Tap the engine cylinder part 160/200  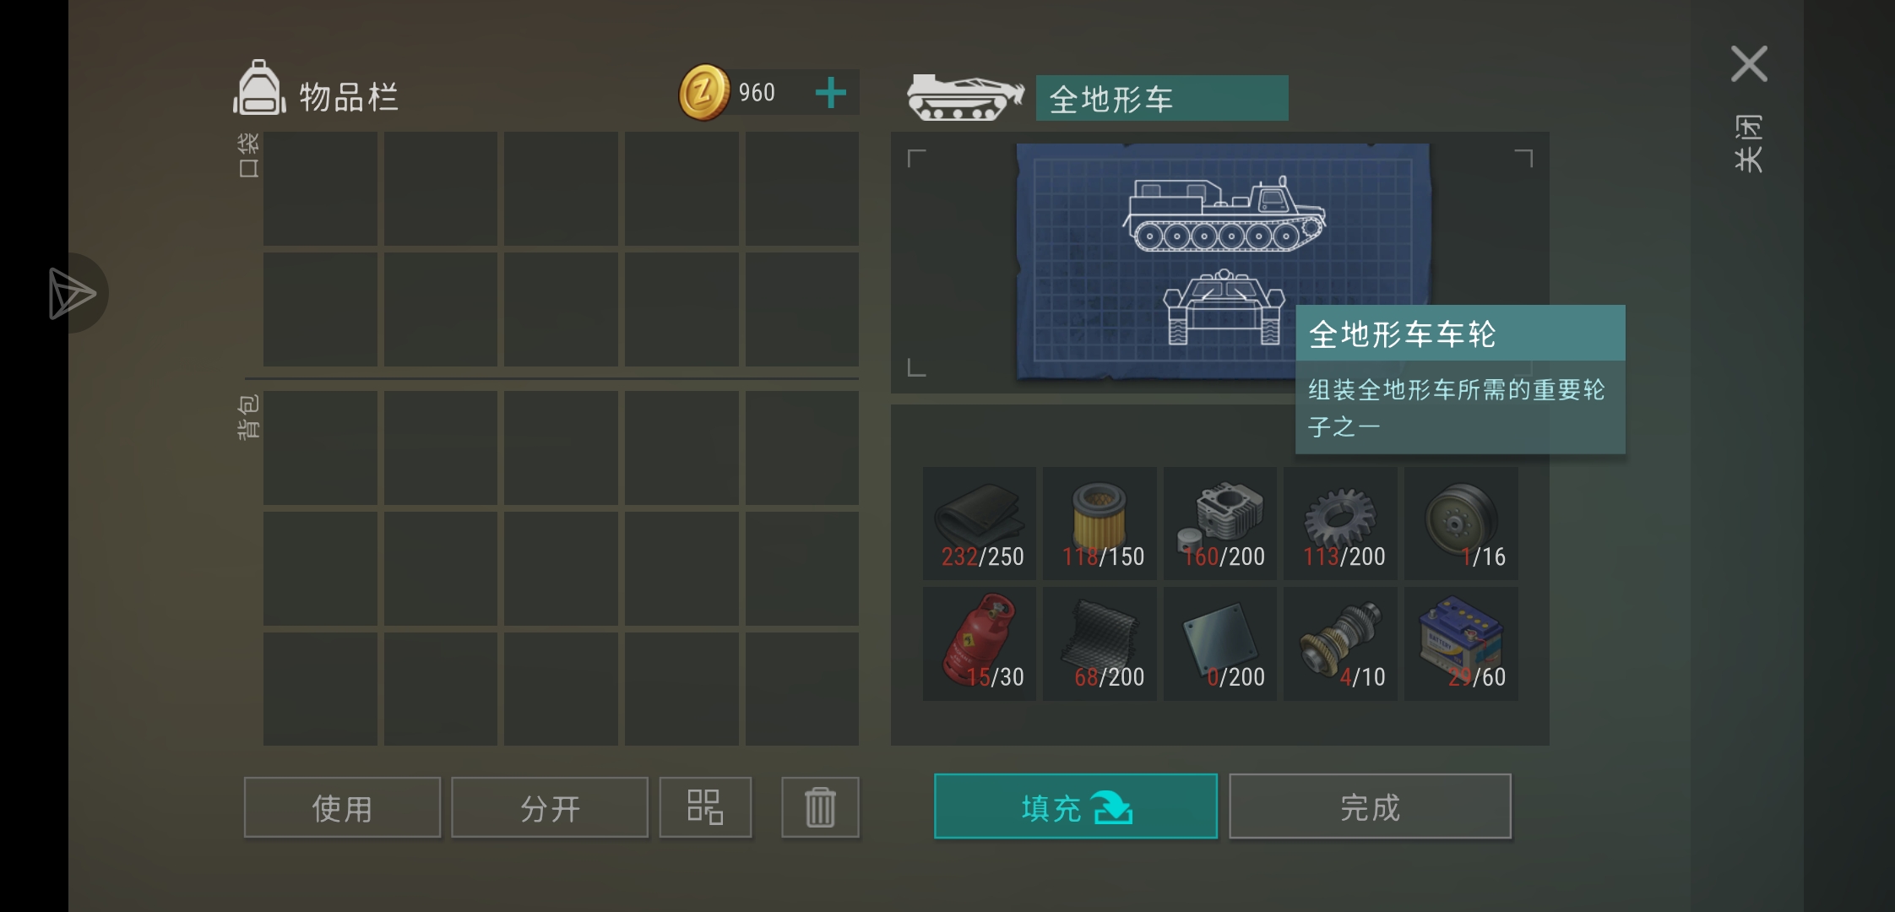click(1220, 524)
